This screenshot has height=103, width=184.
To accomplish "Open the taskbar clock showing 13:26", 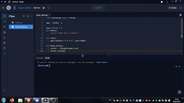I will pyautogui.click(x=176, y=100).
